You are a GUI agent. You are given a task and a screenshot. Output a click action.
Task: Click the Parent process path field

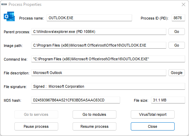[x=99, y=32]
